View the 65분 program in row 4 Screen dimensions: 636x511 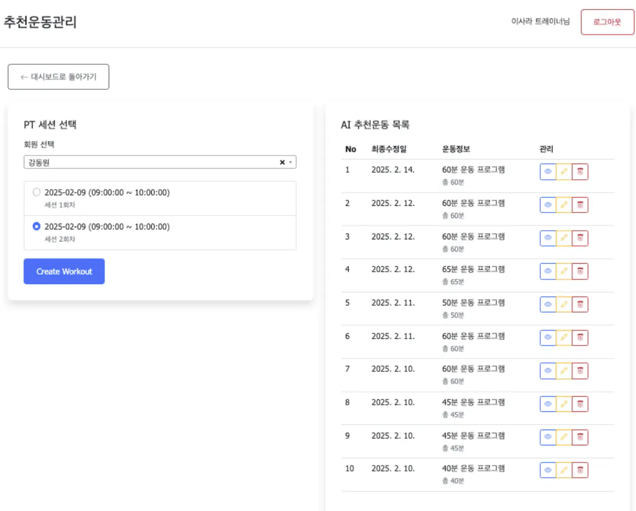coord(547,271)
